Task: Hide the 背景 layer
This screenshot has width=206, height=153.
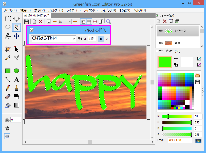Action: pyautogui.click(x=161, y=43)
